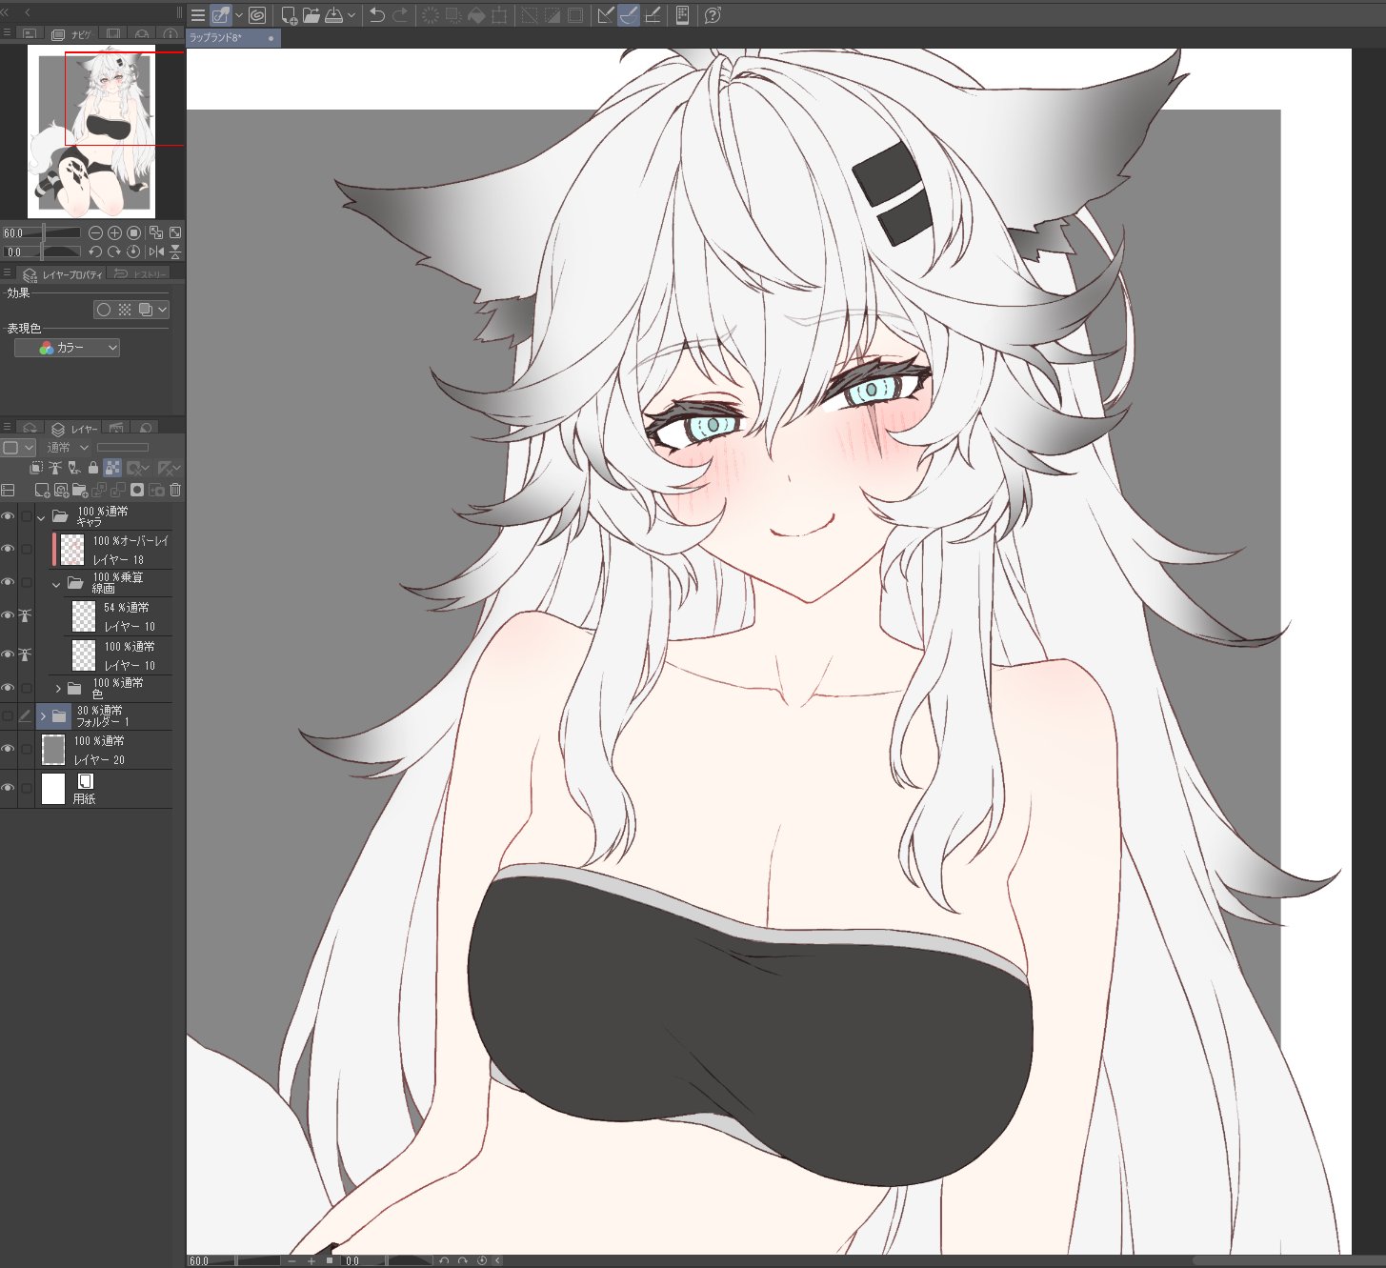Click the navigator 100% zoom button
The width and height of the screenshot is (1386, 1268).
[133, 232]
